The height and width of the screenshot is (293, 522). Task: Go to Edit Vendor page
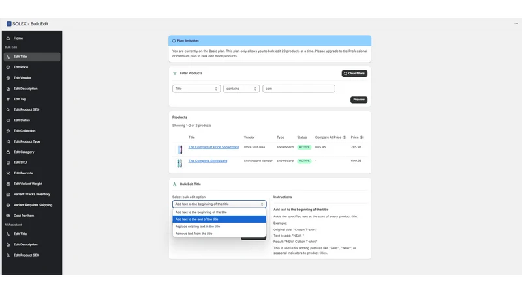32,78
